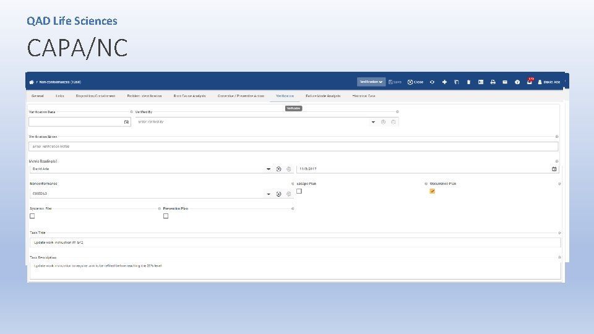Open the list panel icon in toolbar

[x=481, y=82]
